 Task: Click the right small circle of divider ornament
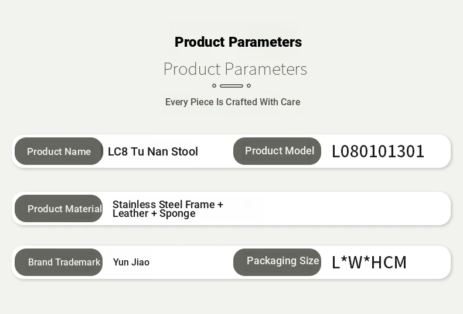[x=248, y=86]
